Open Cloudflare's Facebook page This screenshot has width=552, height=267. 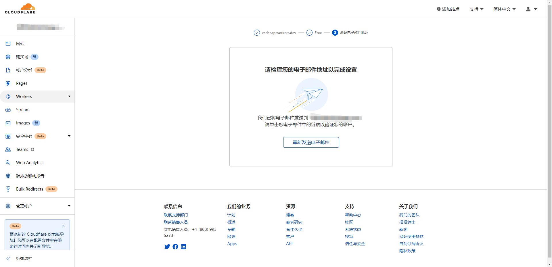click(x=175, y=247)
